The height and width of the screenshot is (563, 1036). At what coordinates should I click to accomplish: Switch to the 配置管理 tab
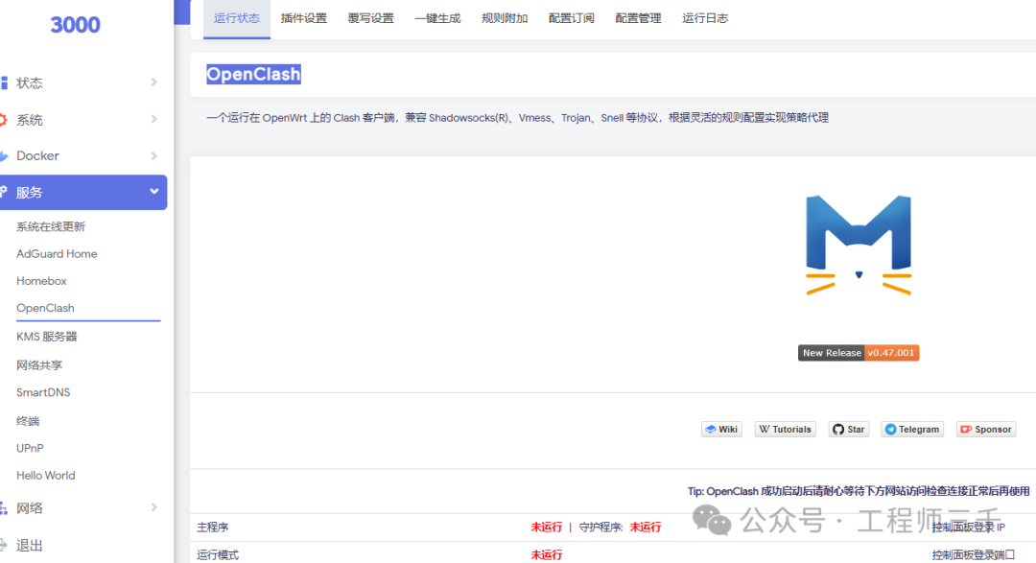coord(638,18)
